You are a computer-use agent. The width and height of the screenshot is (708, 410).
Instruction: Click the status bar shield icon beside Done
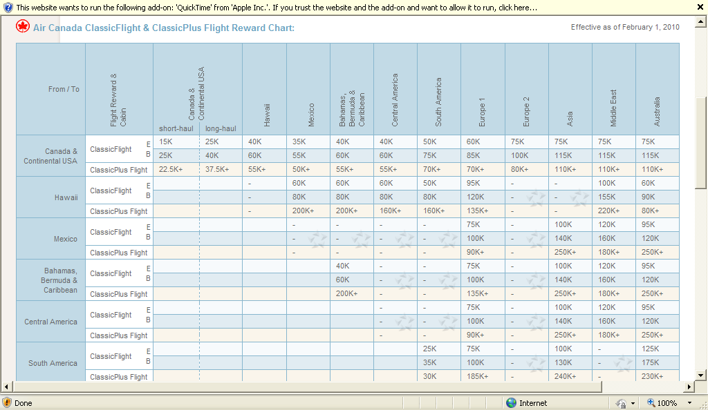[x=6, y=402]
